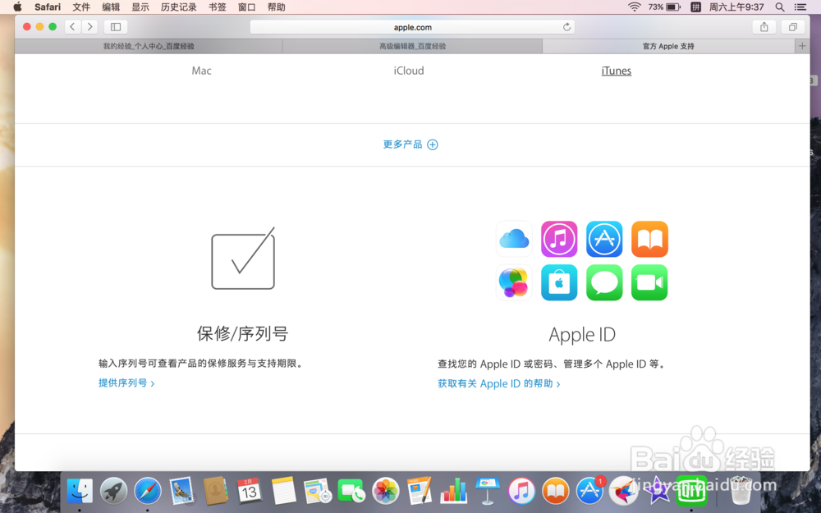
Task: Open Spotlight search magnifier
Action: pyautogui.click(x=780, y=7)
